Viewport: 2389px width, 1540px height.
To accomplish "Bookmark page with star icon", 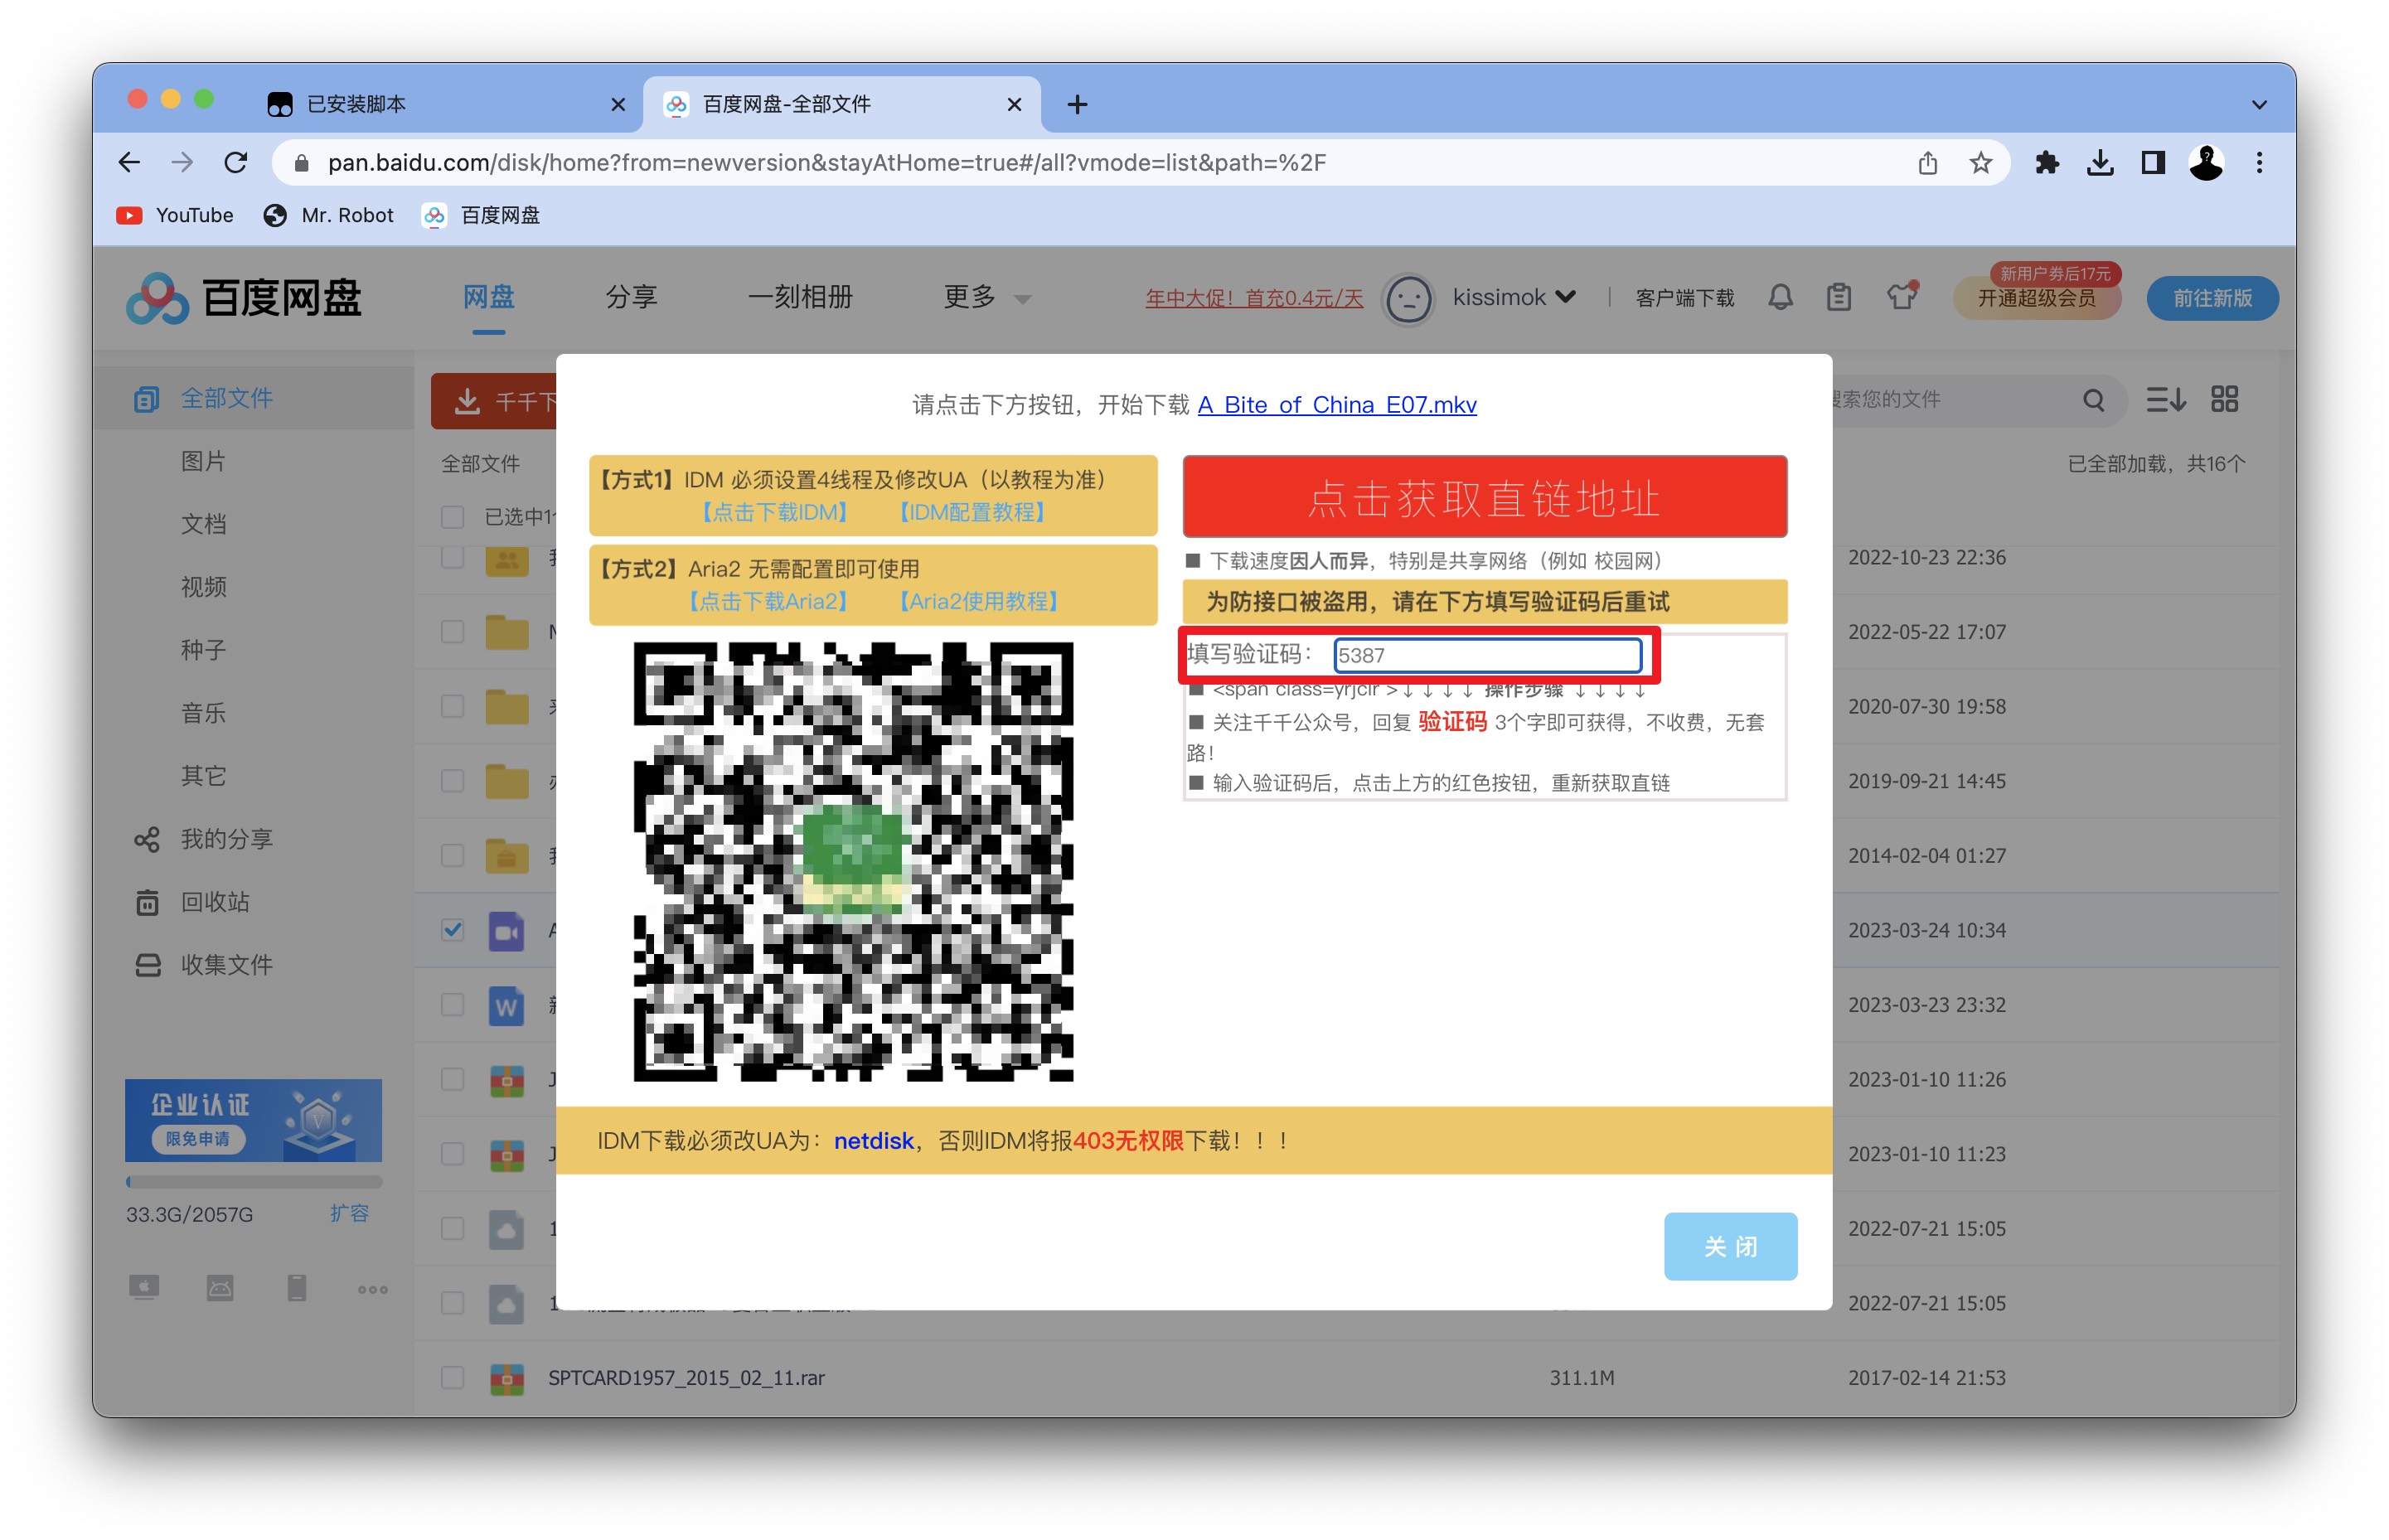I will point(1980,163).
